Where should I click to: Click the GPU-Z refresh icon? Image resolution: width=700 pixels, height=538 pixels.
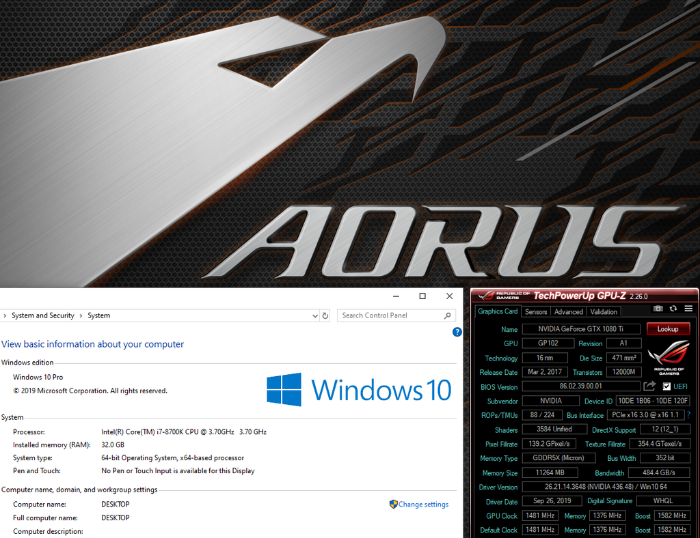click(673, 309)
